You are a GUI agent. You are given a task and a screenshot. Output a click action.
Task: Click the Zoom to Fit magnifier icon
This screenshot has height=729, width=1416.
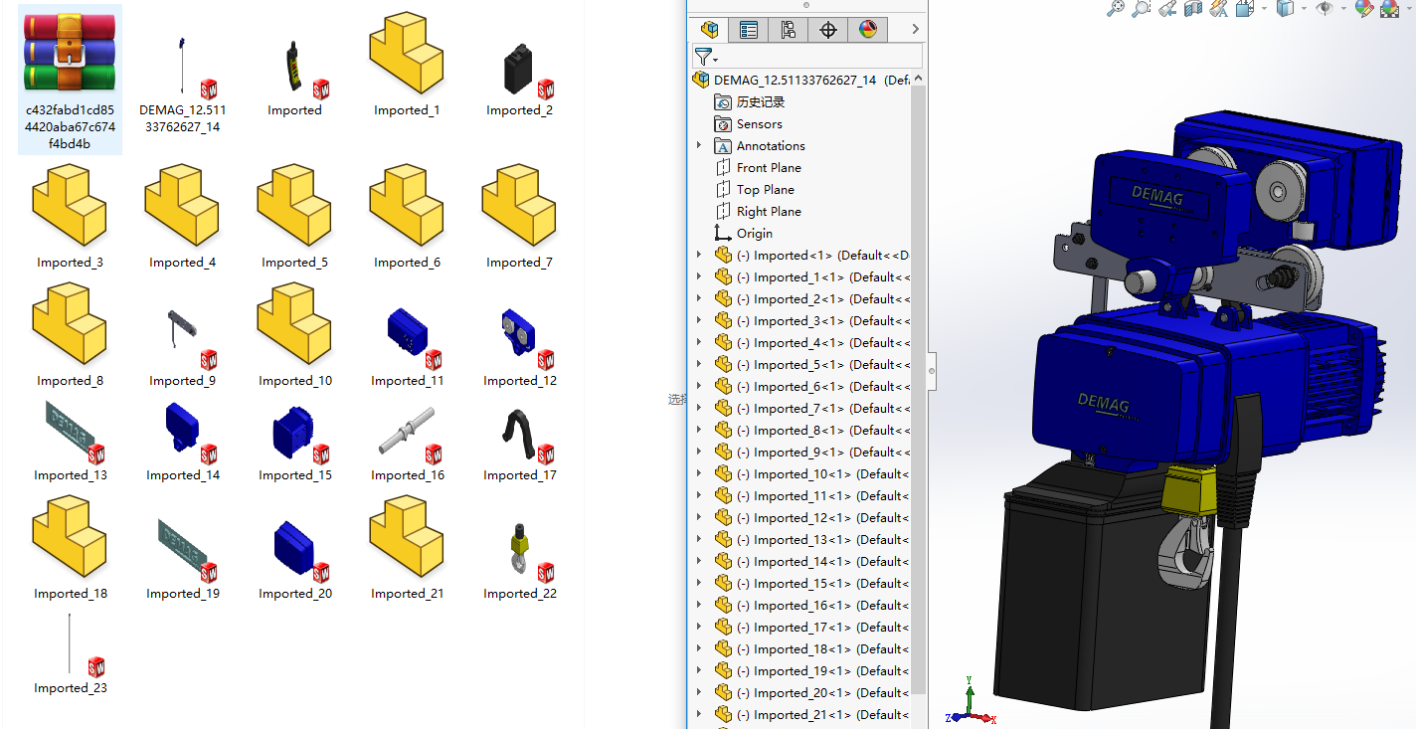[1116, 8]
